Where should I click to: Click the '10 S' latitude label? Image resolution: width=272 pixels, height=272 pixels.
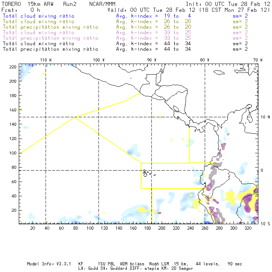pos(265,224)
